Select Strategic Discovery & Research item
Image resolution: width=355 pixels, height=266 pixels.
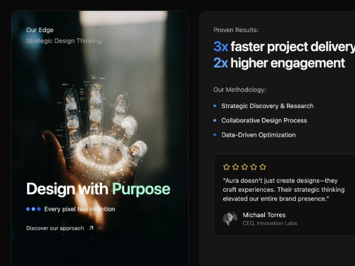click(267, 106)
